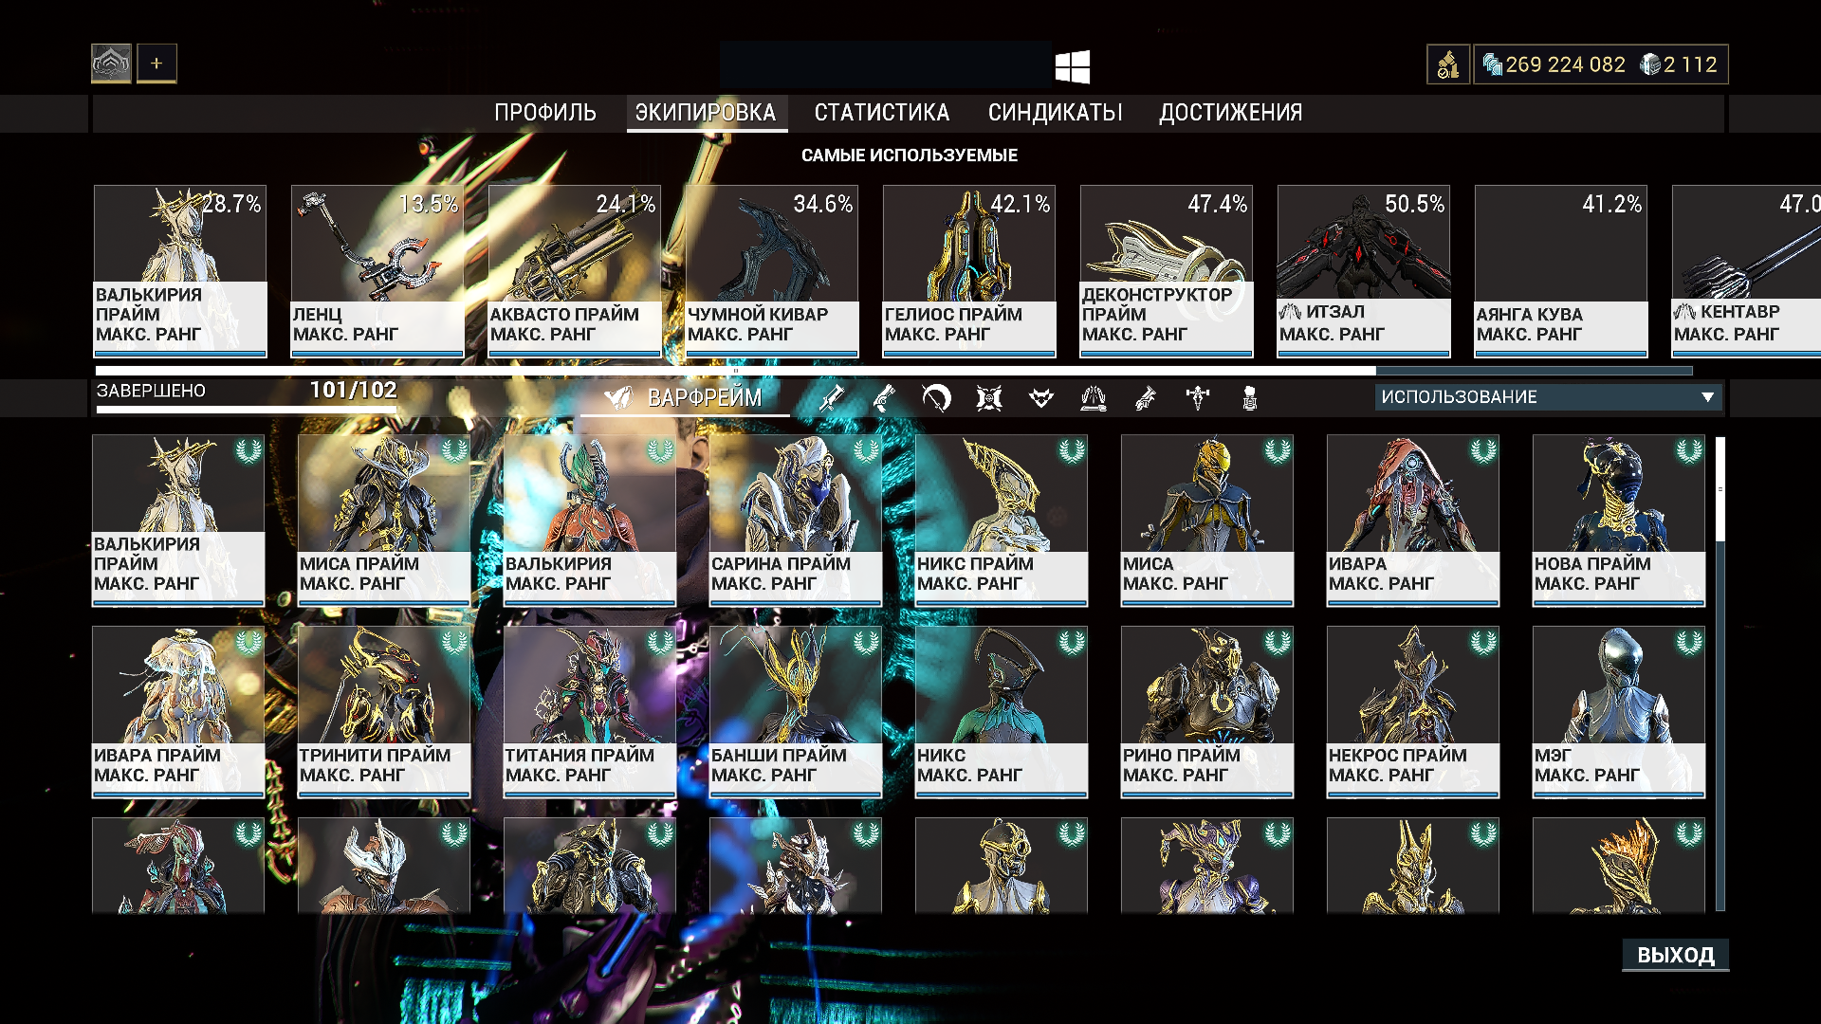Viewport: 1821px width, 1024px height.
Task: Click the horizontal scrollbar under most-used items
Action: pyautogui.click(x=735, y=371)
